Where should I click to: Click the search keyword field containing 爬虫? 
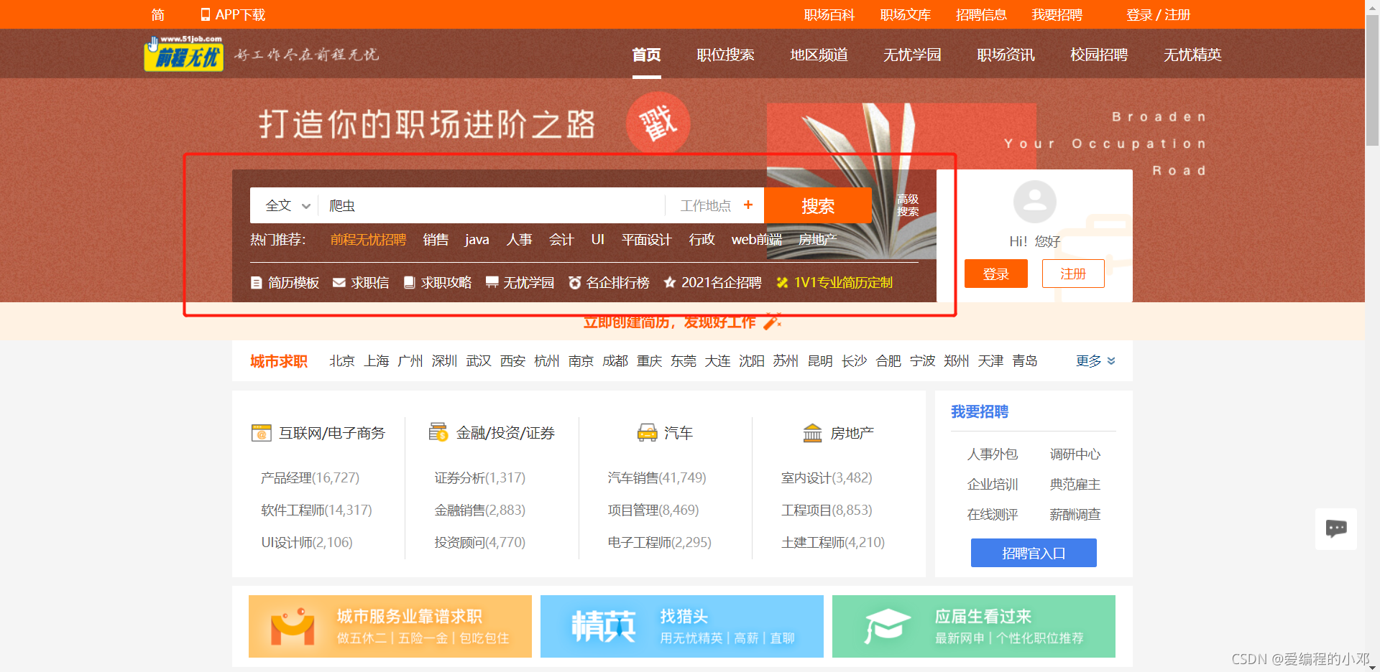coord(492,205)
